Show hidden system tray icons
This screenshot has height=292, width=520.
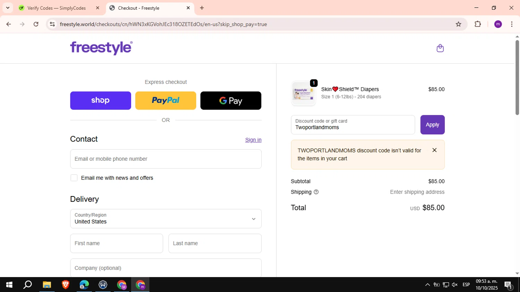pyautogui.click(x=427, y=285)
